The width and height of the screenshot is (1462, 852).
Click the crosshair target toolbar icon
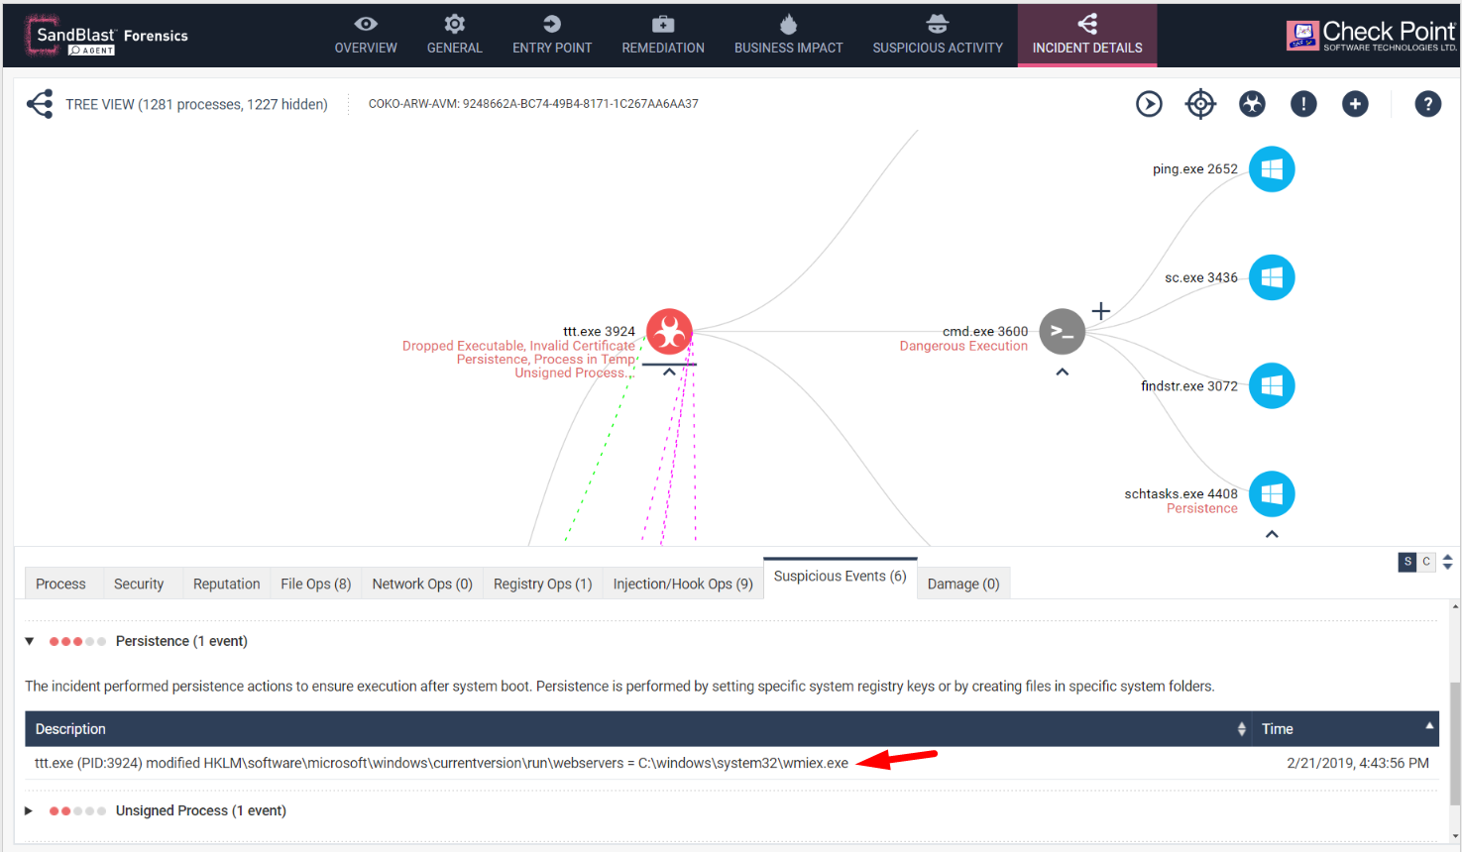(x=1200, y=103)
